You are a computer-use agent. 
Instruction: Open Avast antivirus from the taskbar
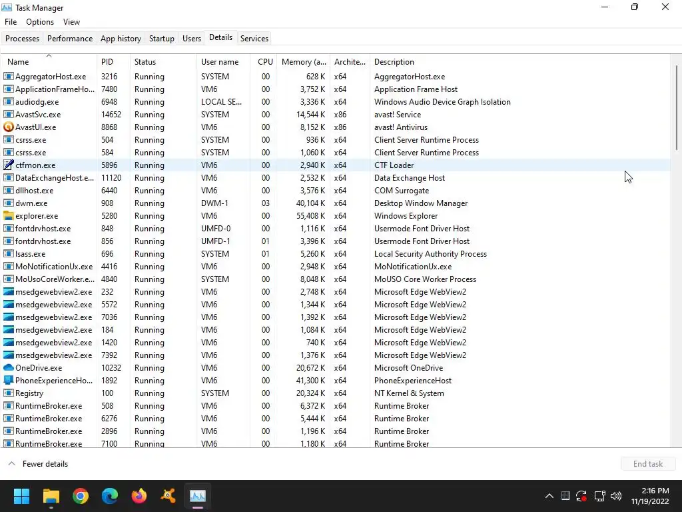(169, 496)
